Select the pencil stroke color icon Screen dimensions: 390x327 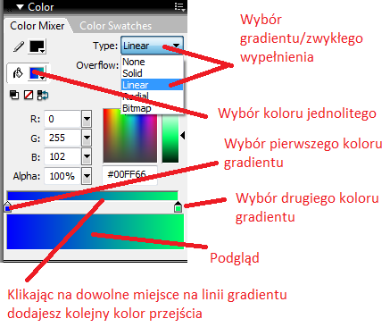point(18,46)
